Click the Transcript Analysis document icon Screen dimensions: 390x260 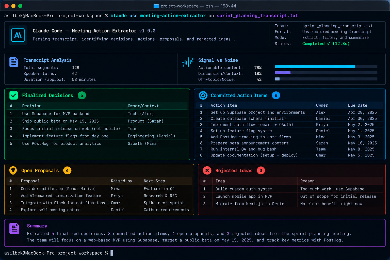pyautogui.click(x=14, y=62)
